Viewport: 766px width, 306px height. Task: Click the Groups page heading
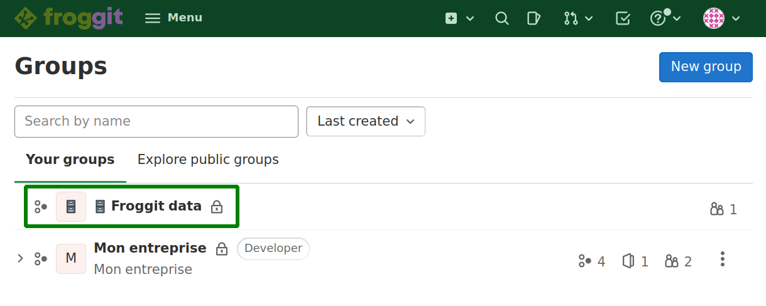click(61, 66)
